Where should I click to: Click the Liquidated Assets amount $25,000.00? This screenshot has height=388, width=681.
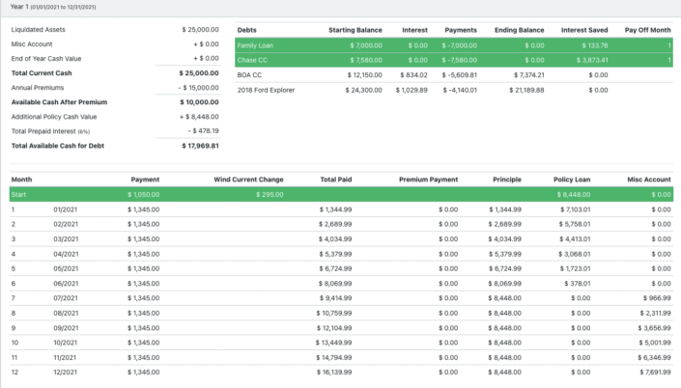[200, 30]
